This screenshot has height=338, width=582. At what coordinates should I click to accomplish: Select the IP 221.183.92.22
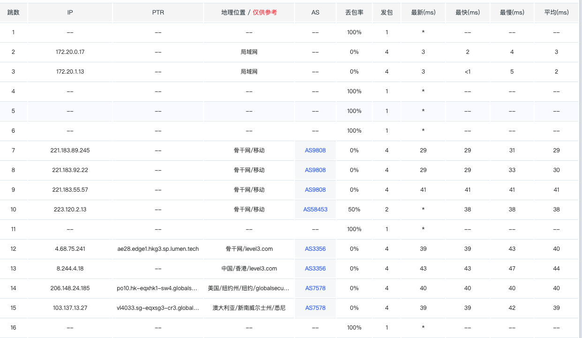(x=70, y=170)
